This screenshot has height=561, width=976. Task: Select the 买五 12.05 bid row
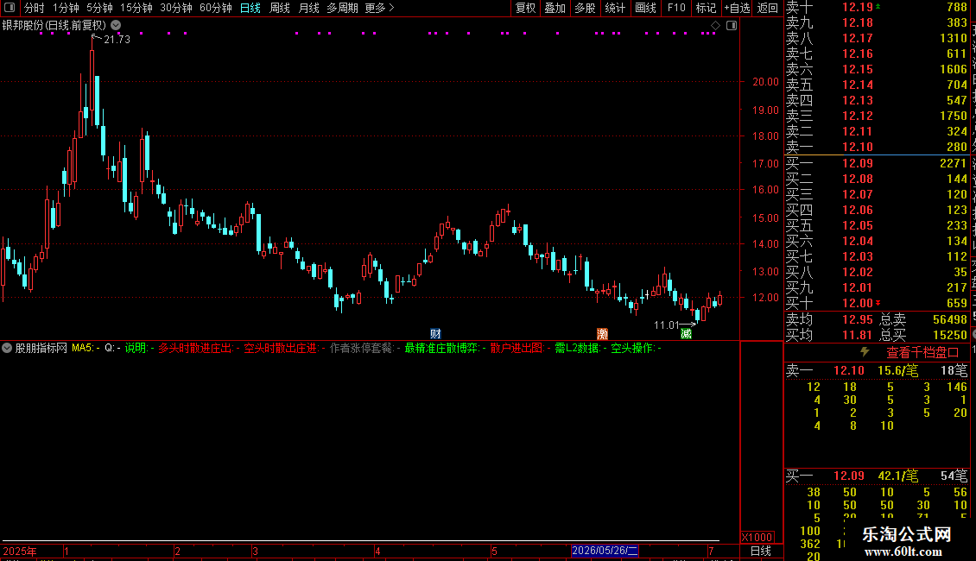[x=877, y=226]
